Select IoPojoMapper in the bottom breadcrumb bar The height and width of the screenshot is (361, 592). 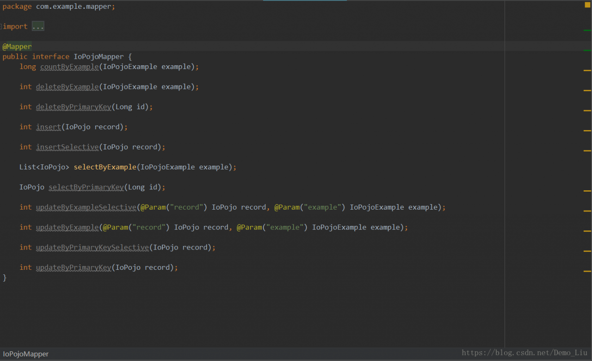26,354
